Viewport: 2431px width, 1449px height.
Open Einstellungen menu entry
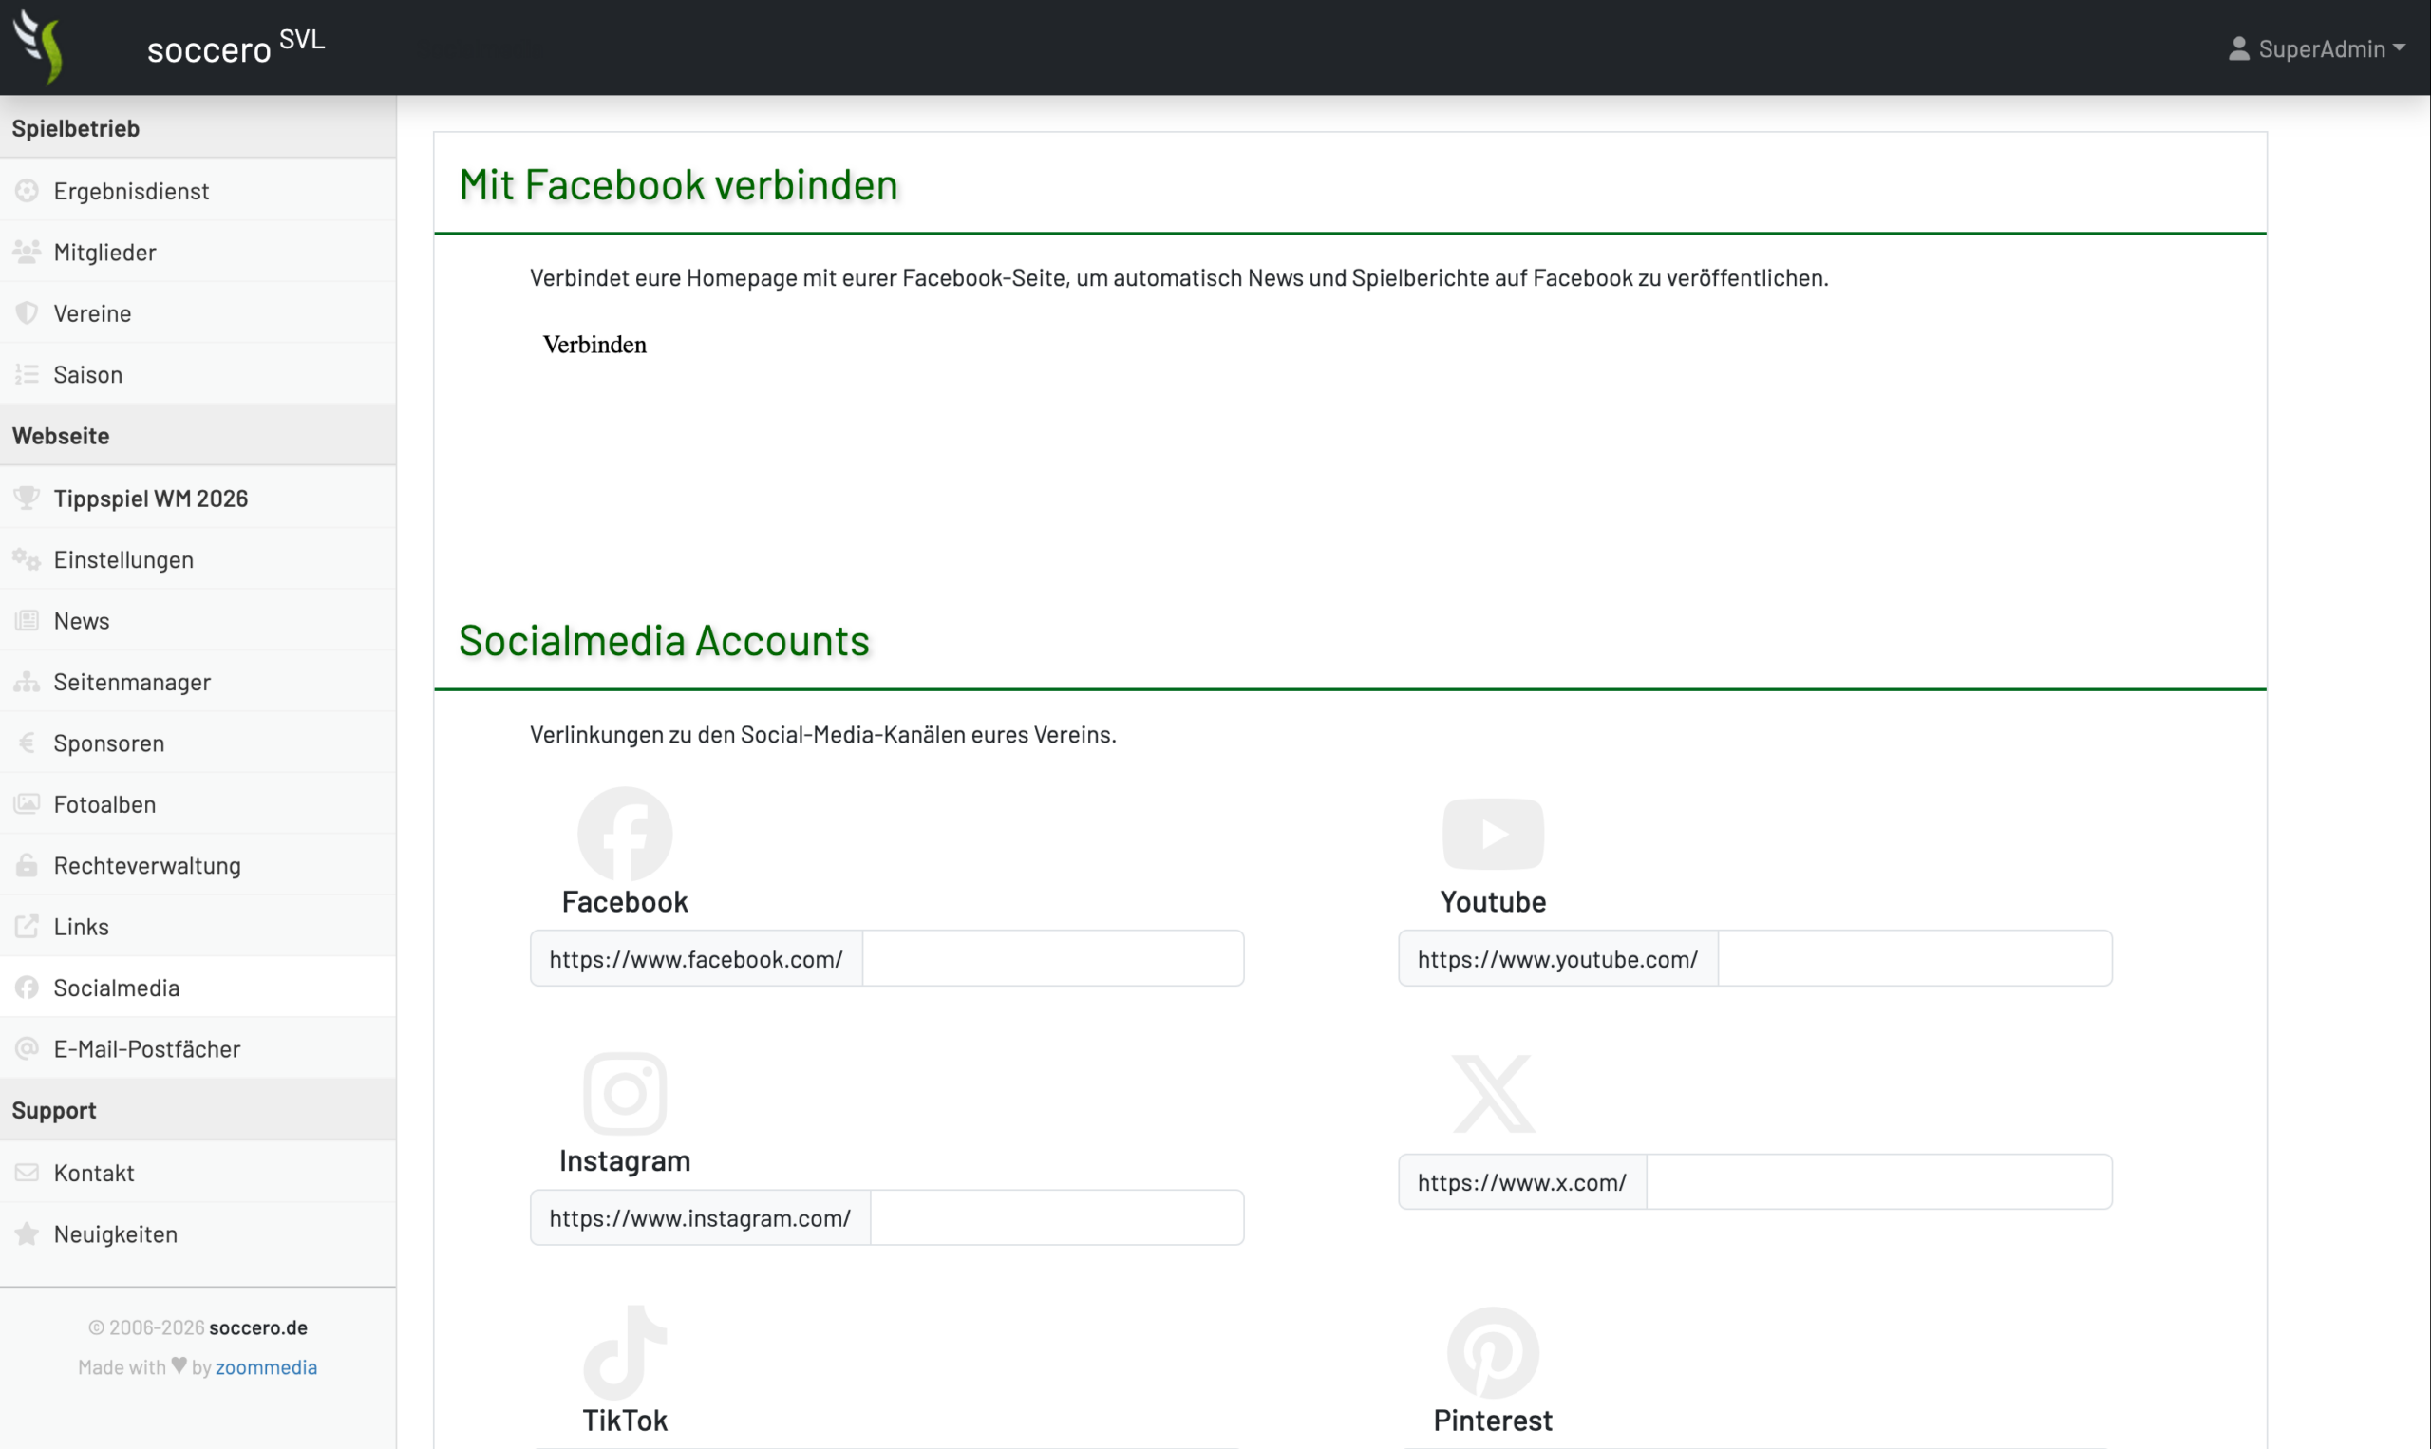click(198, 559)
